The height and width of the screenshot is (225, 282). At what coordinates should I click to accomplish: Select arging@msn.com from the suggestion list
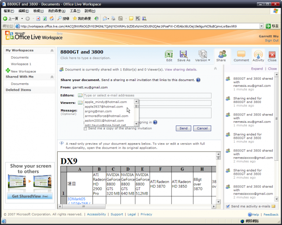(98, 111)
